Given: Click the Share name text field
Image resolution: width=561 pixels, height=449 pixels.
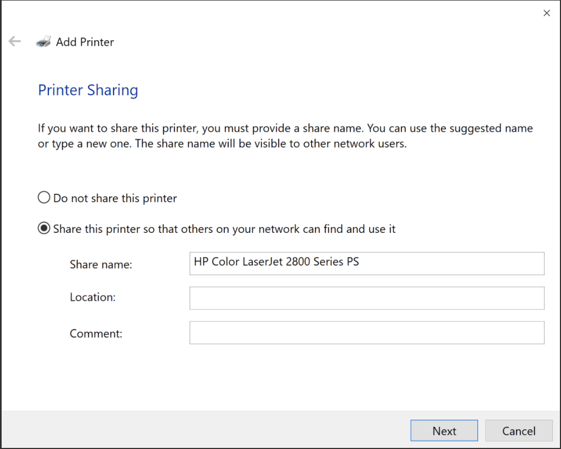Looking at the screenshot, I should tap(367, 264).
